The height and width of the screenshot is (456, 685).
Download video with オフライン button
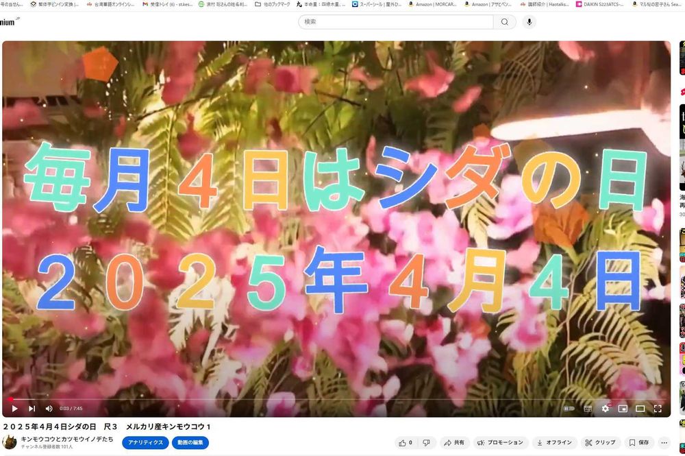point(553,443)
